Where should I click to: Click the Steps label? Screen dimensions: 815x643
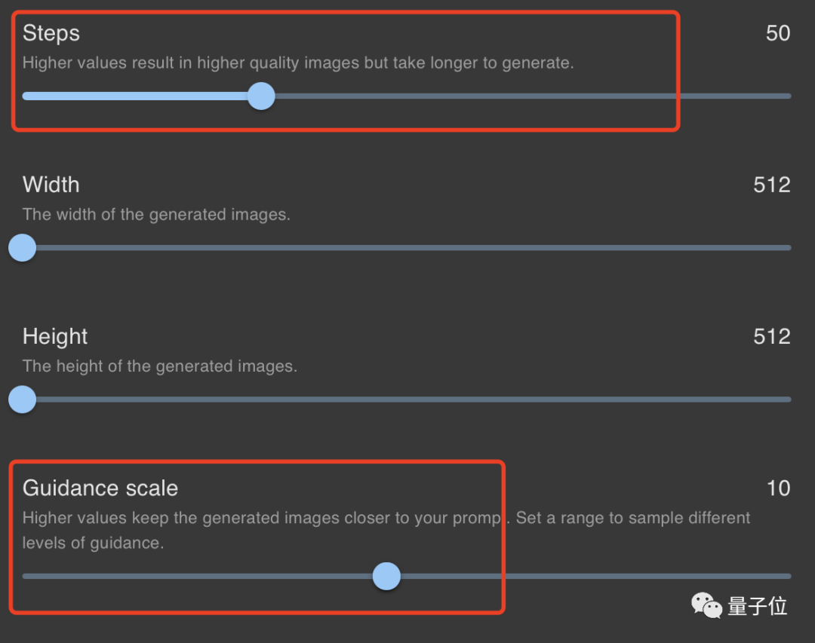pos(51,33)
